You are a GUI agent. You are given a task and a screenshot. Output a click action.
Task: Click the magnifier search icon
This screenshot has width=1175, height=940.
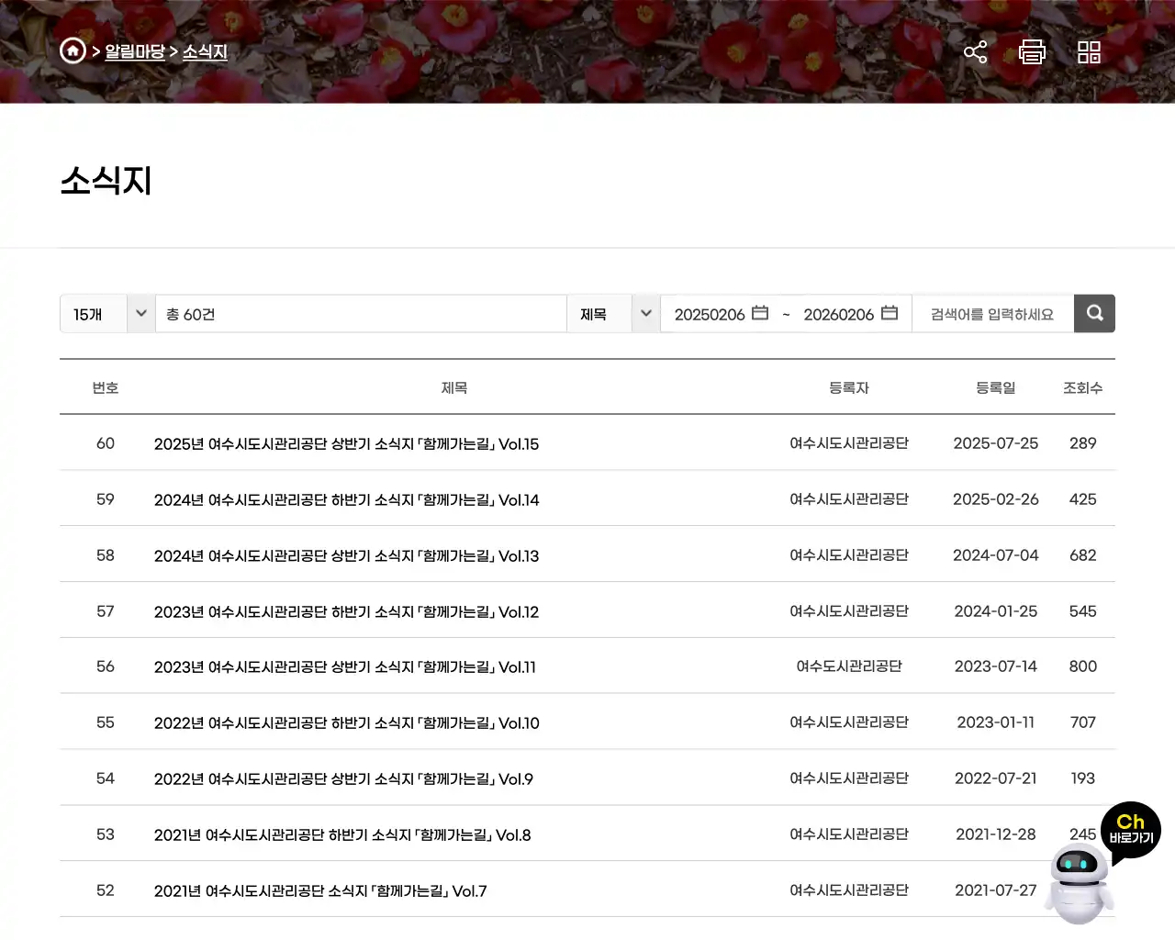[1094, 313]
